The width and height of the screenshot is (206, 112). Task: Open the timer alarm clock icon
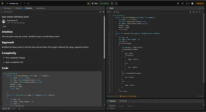[112, 3]
